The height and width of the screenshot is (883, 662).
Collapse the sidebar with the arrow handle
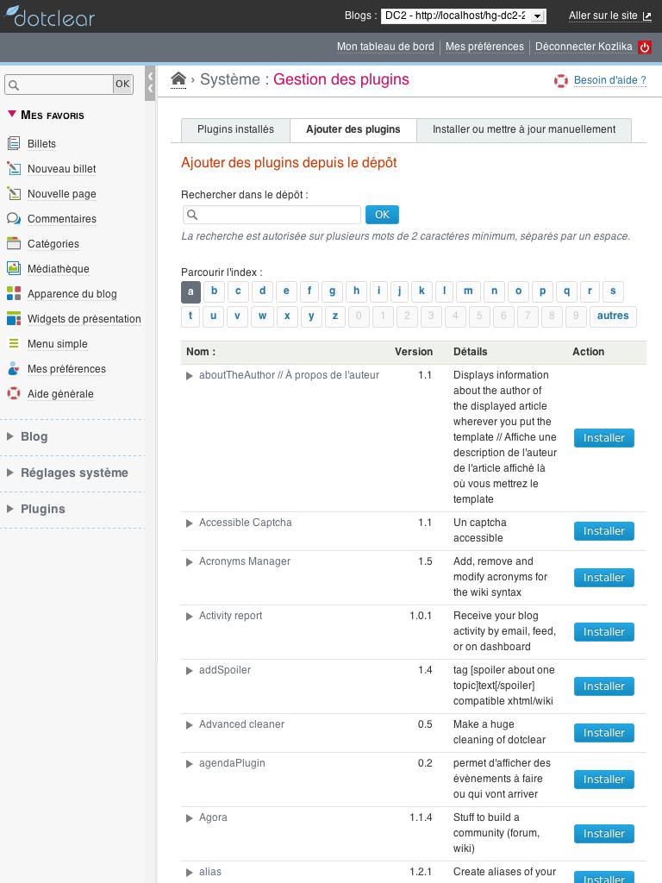150,83
